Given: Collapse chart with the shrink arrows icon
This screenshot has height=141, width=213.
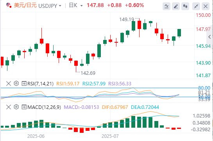Looking at the screenshot, I should point(196,6).
